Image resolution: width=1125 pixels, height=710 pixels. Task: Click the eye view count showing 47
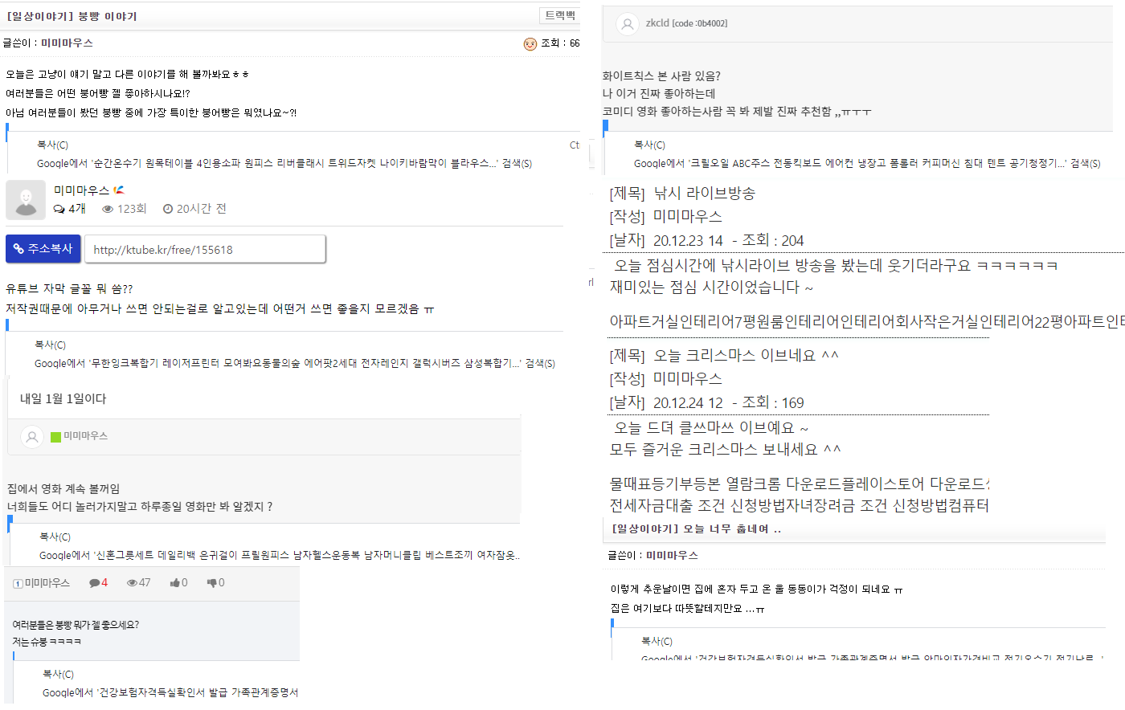tap(138, 583)
